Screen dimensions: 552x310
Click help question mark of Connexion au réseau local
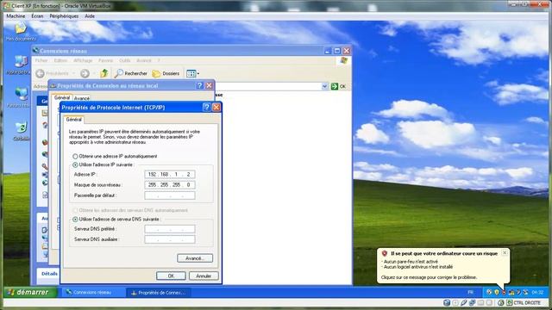[x=199, y=85]
